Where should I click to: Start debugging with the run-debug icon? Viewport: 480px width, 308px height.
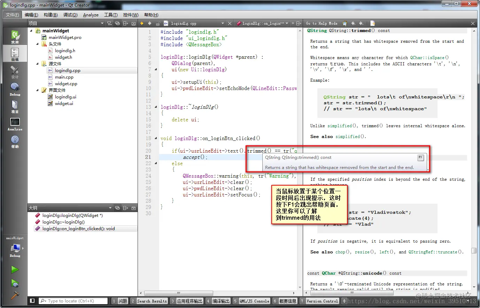(15, 283)
